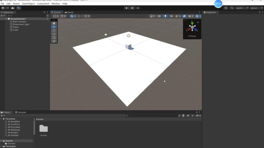This screenshot has width=264, height=148.
Task: Collapse the SampleScene hierarchy arrow
Action: 6,19
